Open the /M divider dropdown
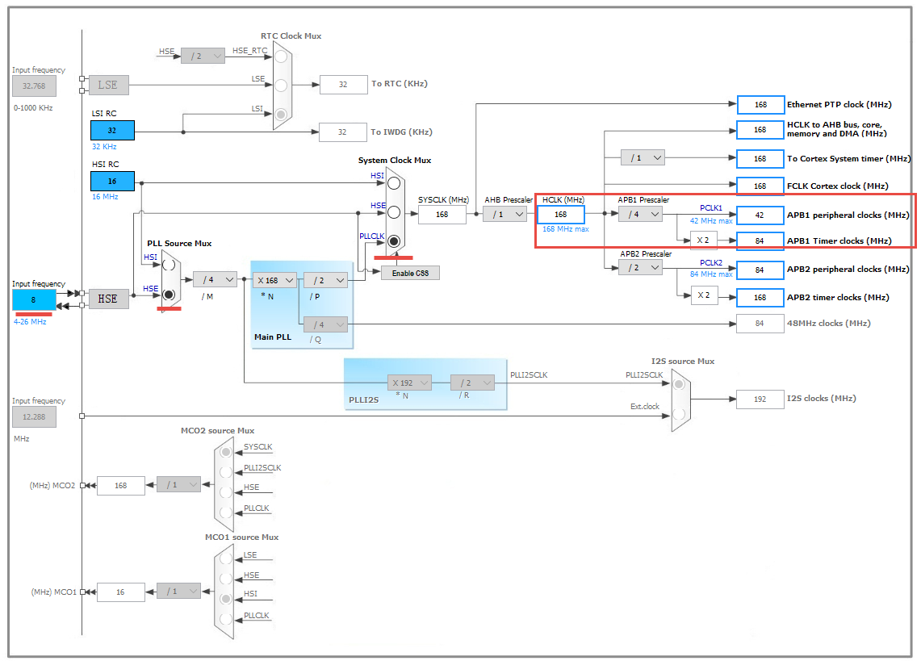The width and height of the screenshot is (921, 665). point(213,279)
